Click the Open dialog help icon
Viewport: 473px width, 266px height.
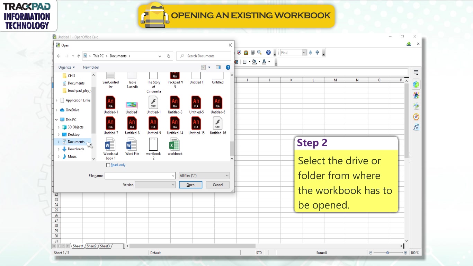(x=228, y=67)
